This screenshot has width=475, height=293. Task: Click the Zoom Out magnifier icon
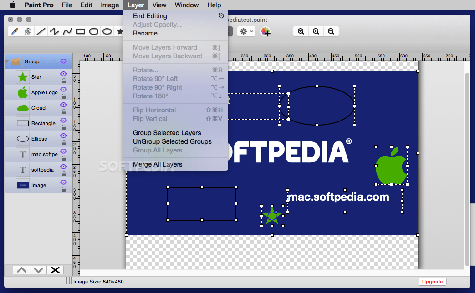[x=331, y=31]
